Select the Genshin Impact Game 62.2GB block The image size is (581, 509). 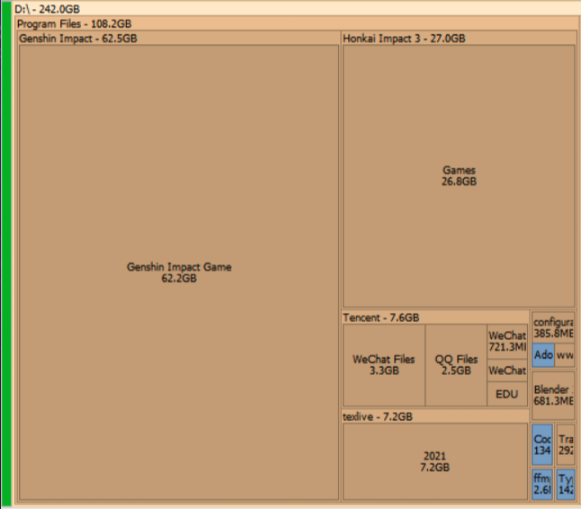179,272
